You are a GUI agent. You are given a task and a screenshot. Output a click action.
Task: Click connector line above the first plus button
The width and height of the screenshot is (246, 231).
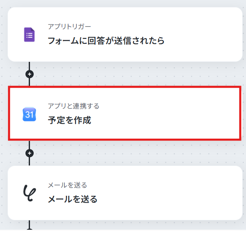pos(30,66)
